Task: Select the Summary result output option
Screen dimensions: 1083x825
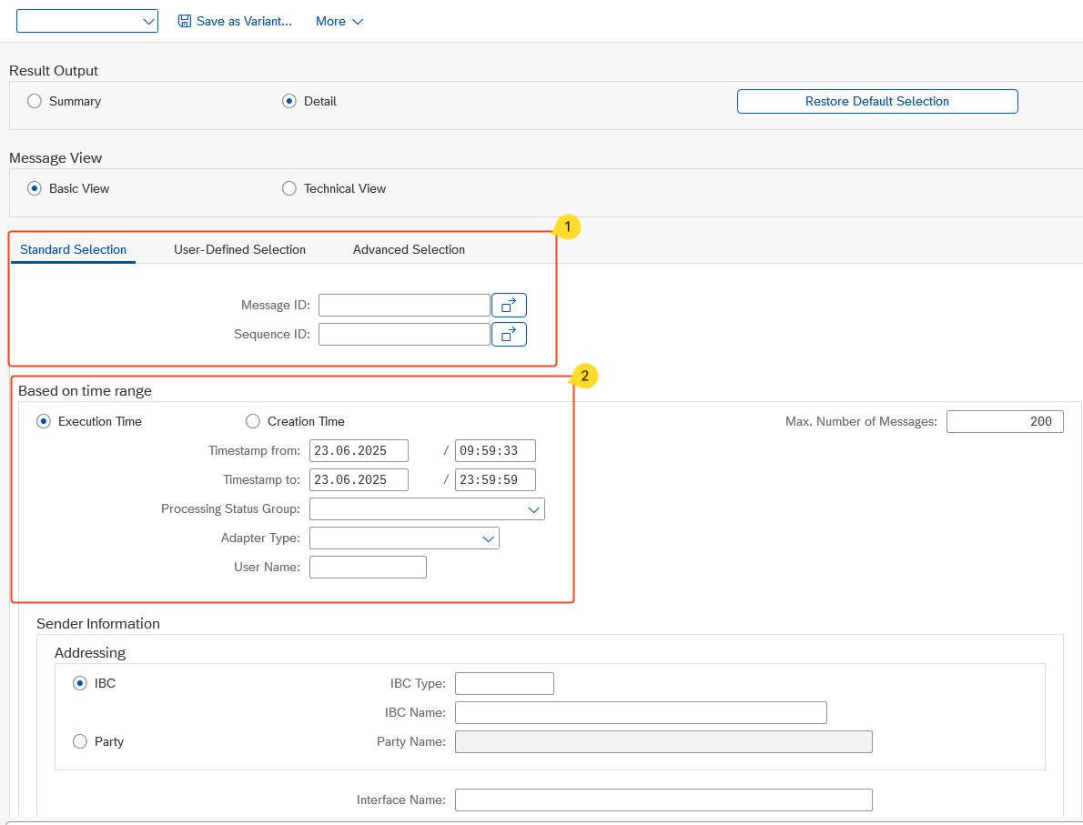Action: tap(34, 101)
